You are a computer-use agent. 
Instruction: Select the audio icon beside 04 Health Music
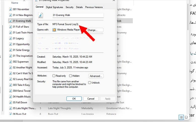pos(11,97)
